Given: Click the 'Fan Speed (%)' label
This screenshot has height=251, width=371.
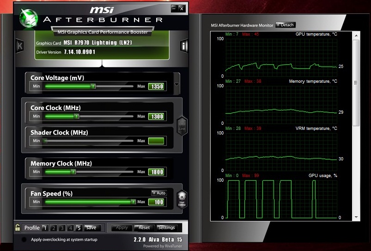Looking at the screenshot, I should (51, 194).
